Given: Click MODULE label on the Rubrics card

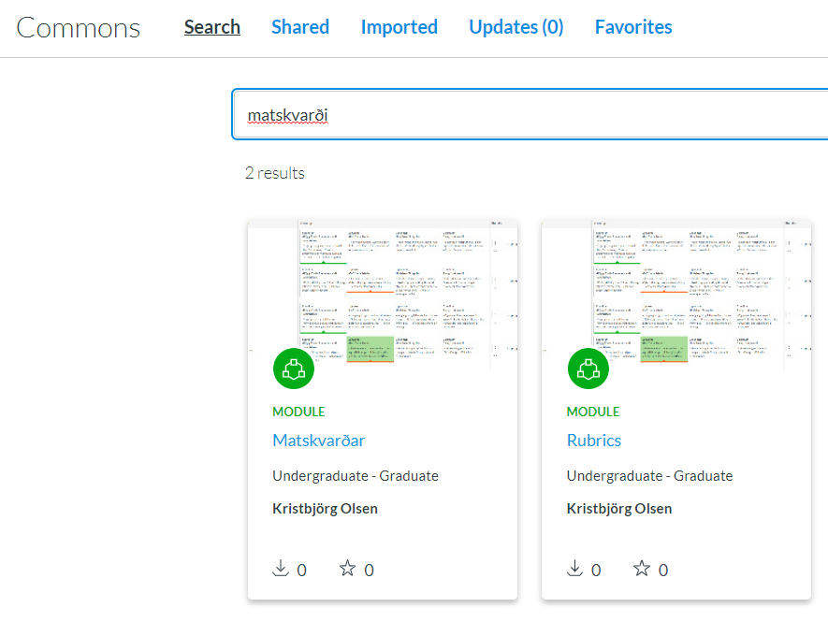Looking at the screenshot, I should coord(593,412).
